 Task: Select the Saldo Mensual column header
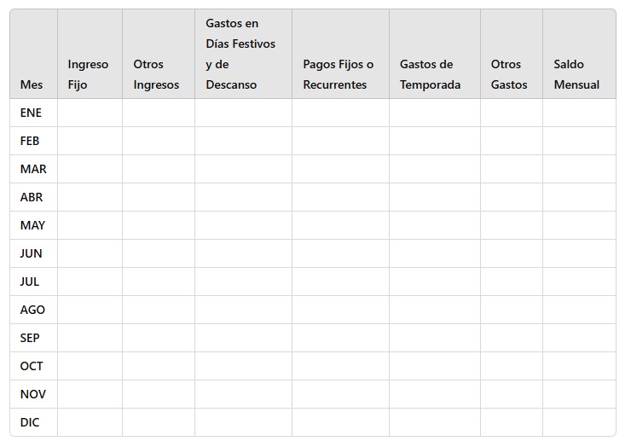576,74
